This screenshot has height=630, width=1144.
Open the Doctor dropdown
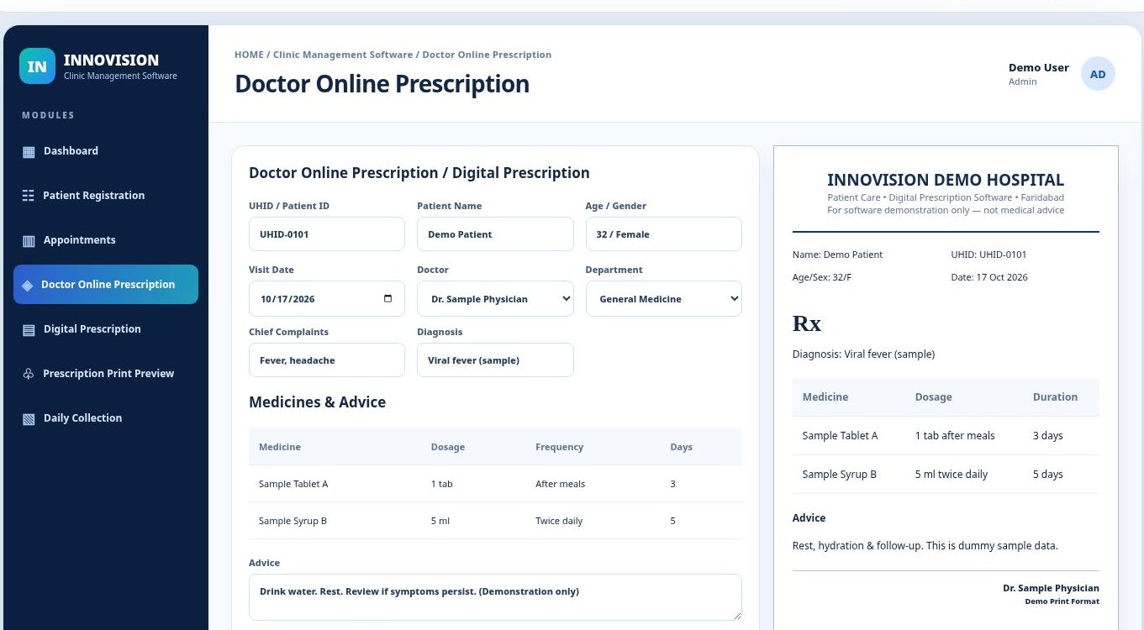point(495,299)
